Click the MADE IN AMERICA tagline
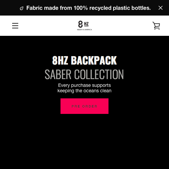The width and height of the screenshot is (169, 169). point(84,30)
